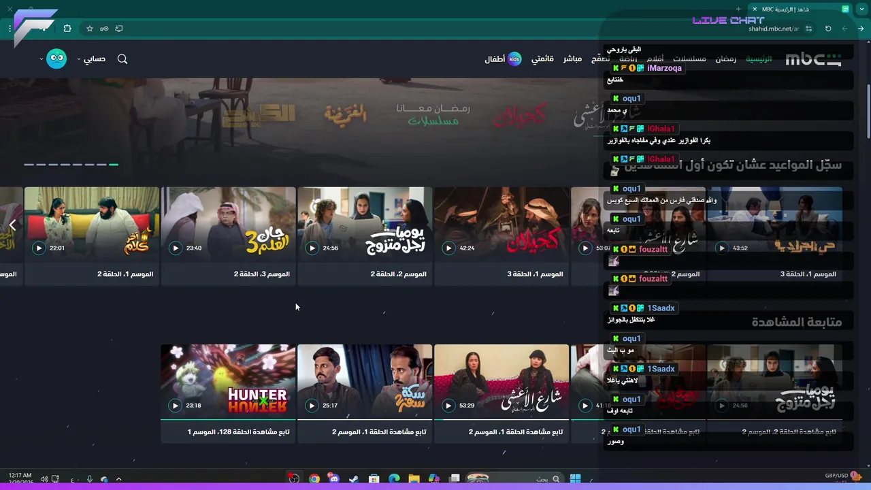Open the Shahid search icon
The image size is (871, 490).
(x=122, y=59)
